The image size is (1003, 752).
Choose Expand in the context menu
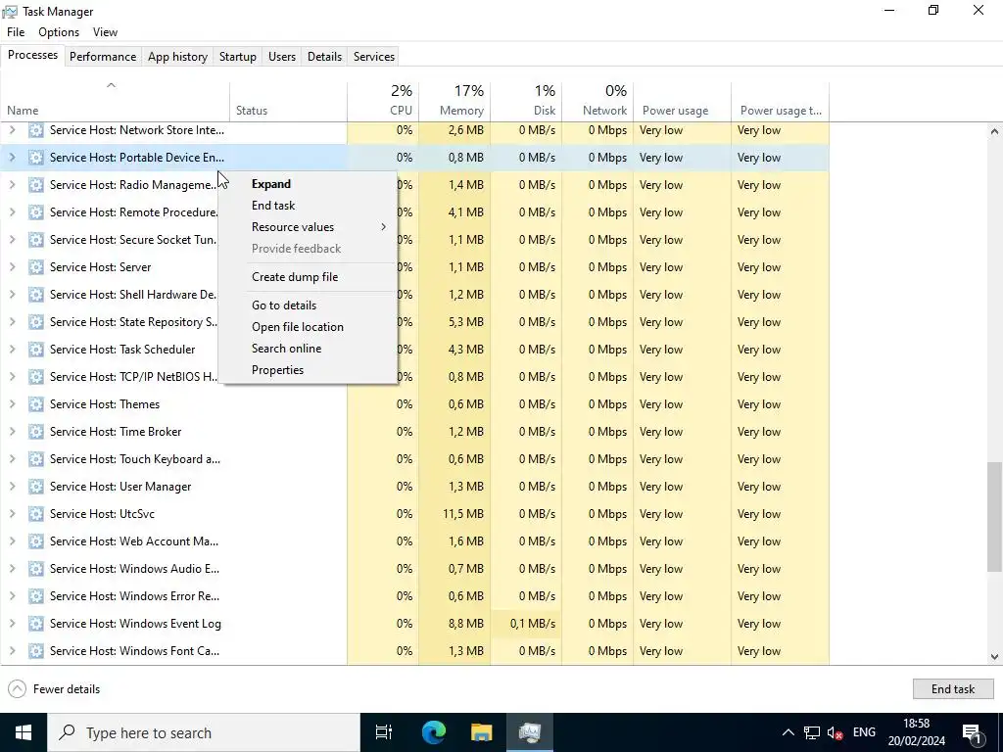pos(308,184)
